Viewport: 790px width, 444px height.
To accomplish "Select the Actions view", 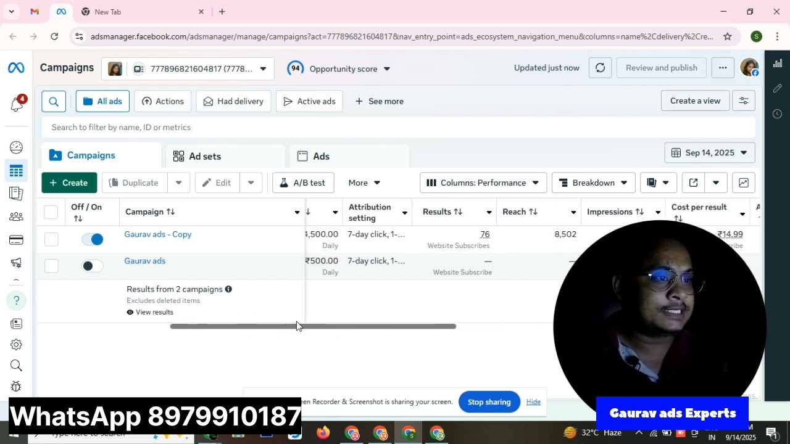I will (163, 101).
